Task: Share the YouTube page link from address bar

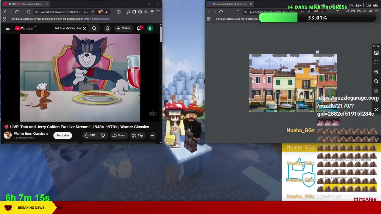Action: (93, 12)
